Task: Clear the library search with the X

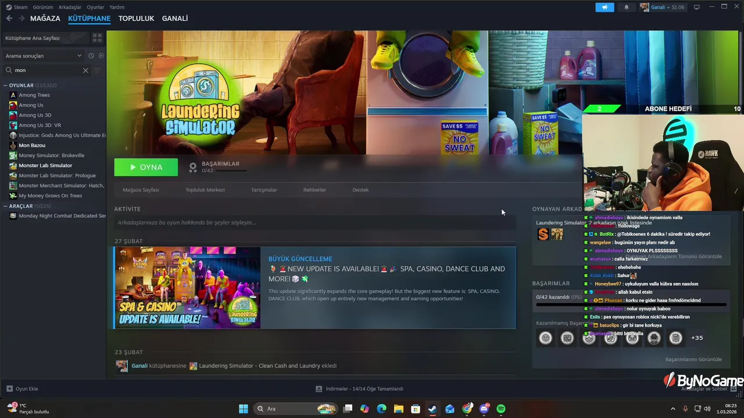Action: tap(85, 70)
